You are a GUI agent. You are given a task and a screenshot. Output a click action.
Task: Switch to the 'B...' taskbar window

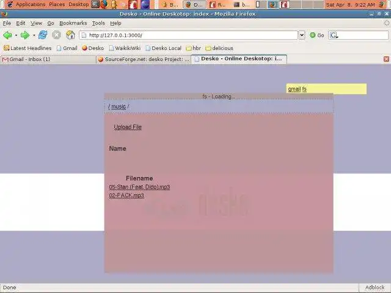click(x=170, y=4)
